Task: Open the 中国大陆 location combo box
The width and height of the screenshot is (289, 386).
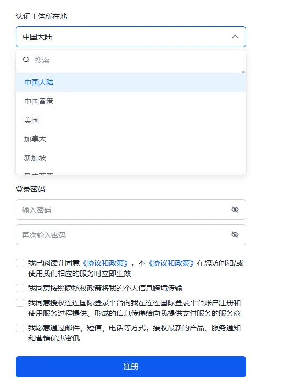Action: [131, 37]
